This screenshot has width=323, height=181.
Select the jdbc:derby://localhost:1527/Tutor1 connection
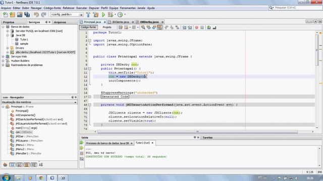point(45,52)
